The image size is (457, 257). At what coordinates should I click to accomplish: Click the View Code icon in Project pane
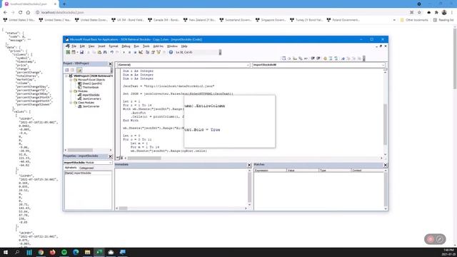point(66,70)
